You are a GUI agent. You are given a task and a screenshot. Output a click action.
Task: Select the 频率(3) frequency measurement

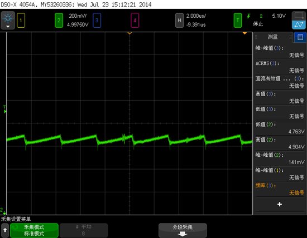pyautogui.click(x=280, y=189)
